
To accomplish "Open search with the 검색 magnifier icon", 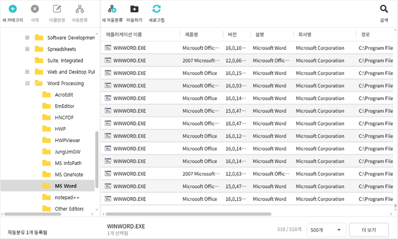I will 384,9.
